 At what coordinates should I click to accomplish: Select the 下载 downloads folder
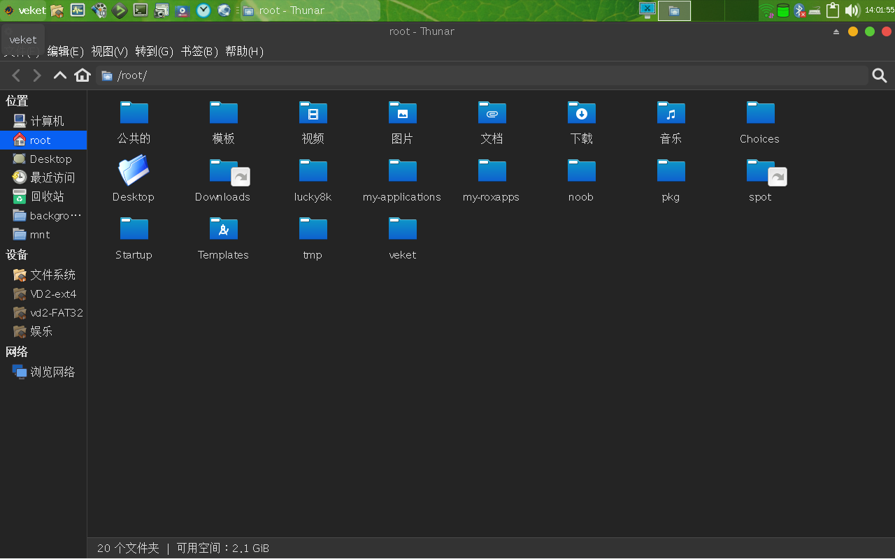581,122
